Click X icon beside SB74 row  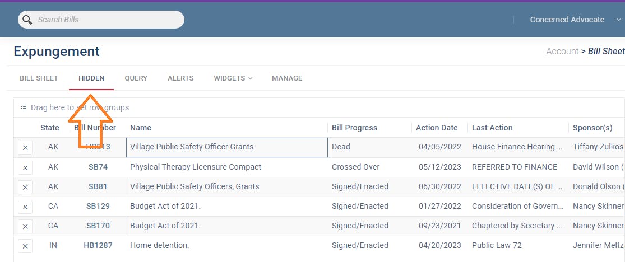(25, 167)
